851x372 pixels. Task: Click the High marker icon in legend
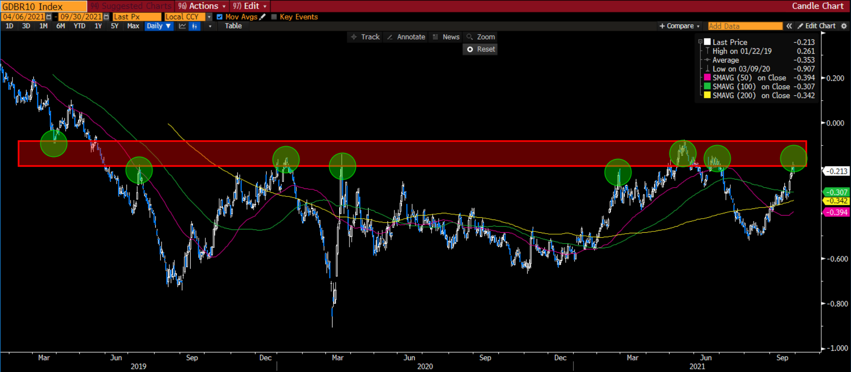point(707,51)
